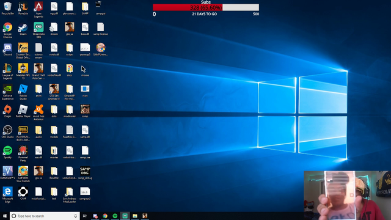Open the Windows Start menu
Screen dimensions: 391x220
coord(5,216)
